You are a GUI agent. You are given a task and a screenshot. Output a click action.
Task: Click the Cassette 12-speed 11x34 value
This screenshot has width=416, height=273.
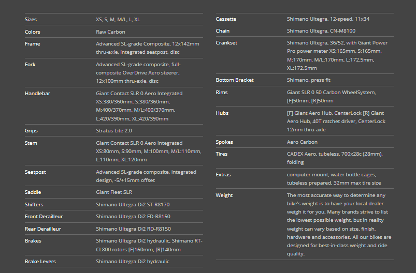pos(328,19)
